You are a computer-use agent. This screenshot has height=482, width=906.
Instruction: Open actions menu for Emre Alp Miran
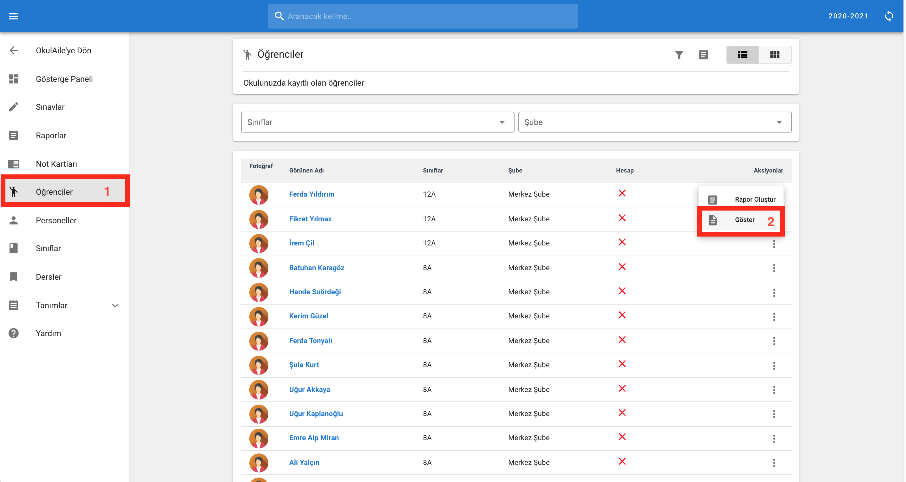coord(774,439)
